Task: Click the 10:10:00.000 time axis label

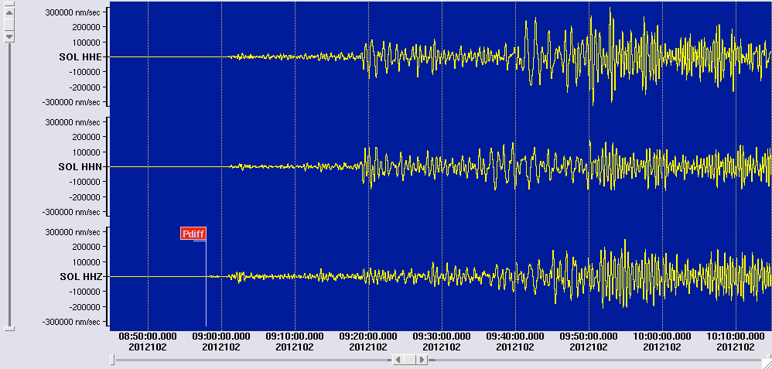Action: 736,337
